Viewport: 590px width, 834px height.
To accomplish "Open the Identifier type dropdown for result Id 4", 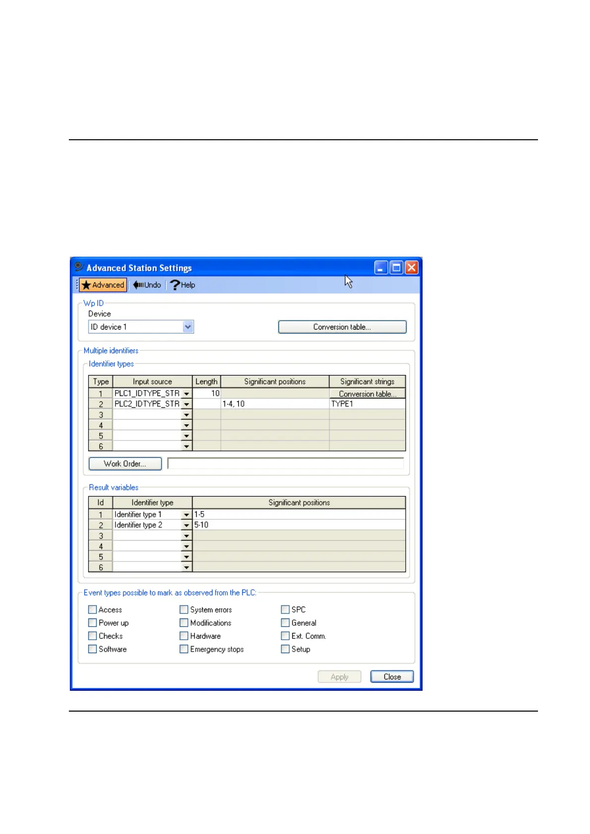I will pos(186,546).
